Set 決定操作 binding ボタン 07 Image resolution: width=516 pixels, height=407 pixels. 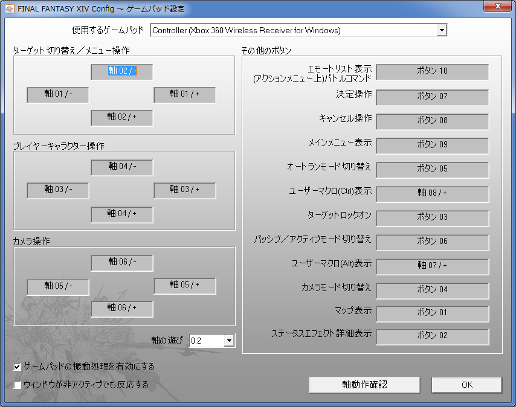click(432, 97)
